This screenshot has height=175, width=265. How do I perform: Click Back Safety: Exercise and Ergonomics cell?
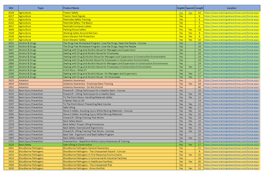pyautogui.click(x=120, y=128)
